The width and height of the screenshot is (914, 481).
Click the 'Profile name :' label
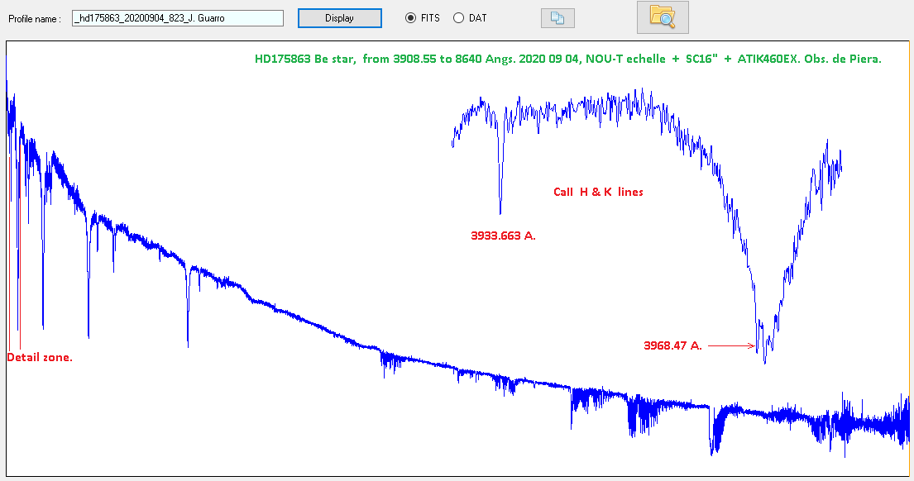pyautogui.click(x=35, y=18)
